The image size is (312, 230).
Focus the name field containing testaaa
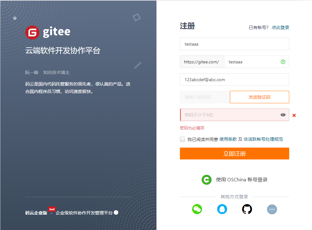point(235,44)
